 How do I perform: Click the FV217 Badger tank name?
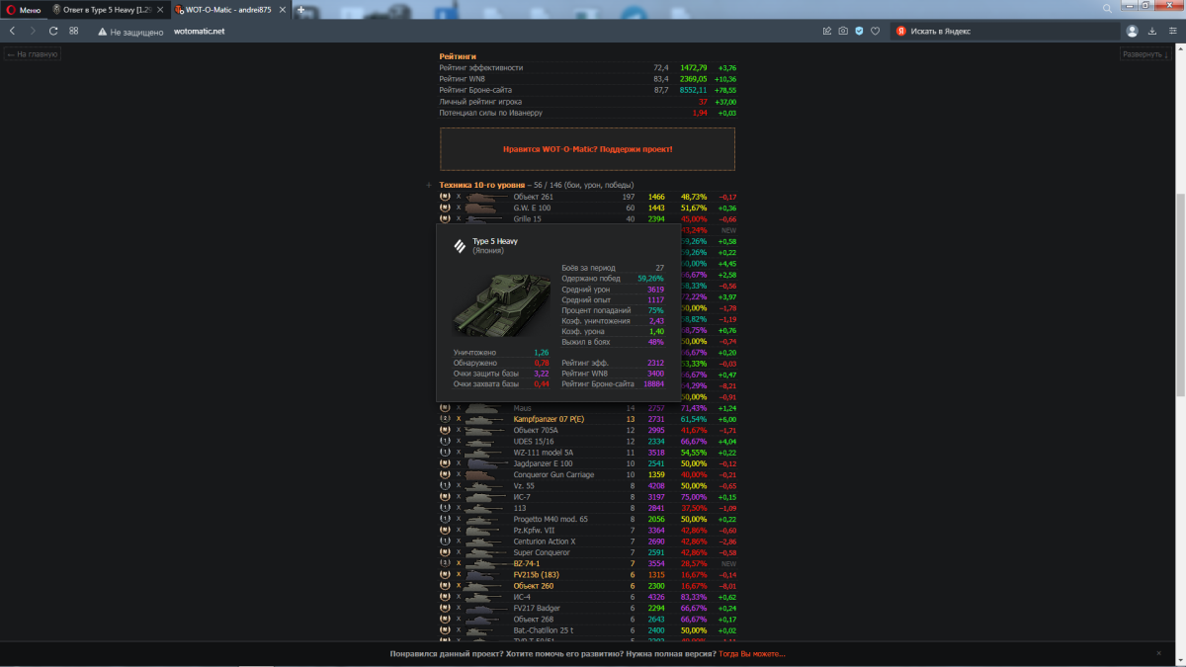[537, 609]
